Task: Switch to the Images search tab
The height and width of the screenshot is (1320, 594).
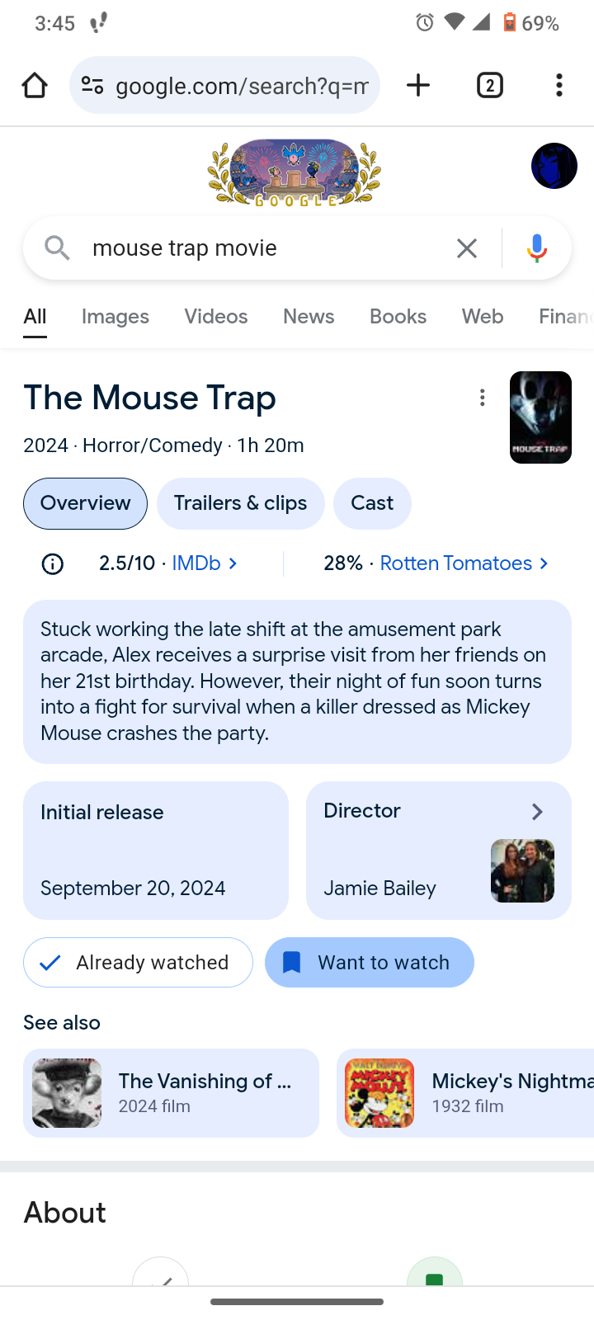Action: click(115, 316)
